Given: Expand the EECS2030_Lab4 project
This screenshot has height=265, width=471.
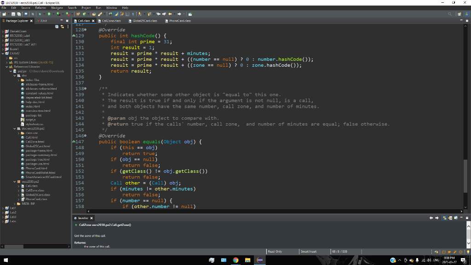Looking at the screenshot, I should pyautogui.click(x=3, y=36).
